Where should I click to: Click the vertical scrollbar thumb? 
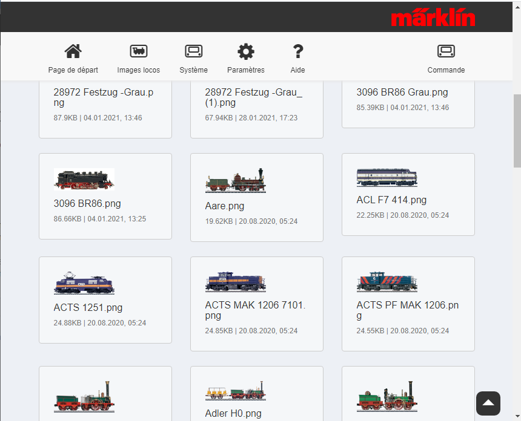coord(517,131)
